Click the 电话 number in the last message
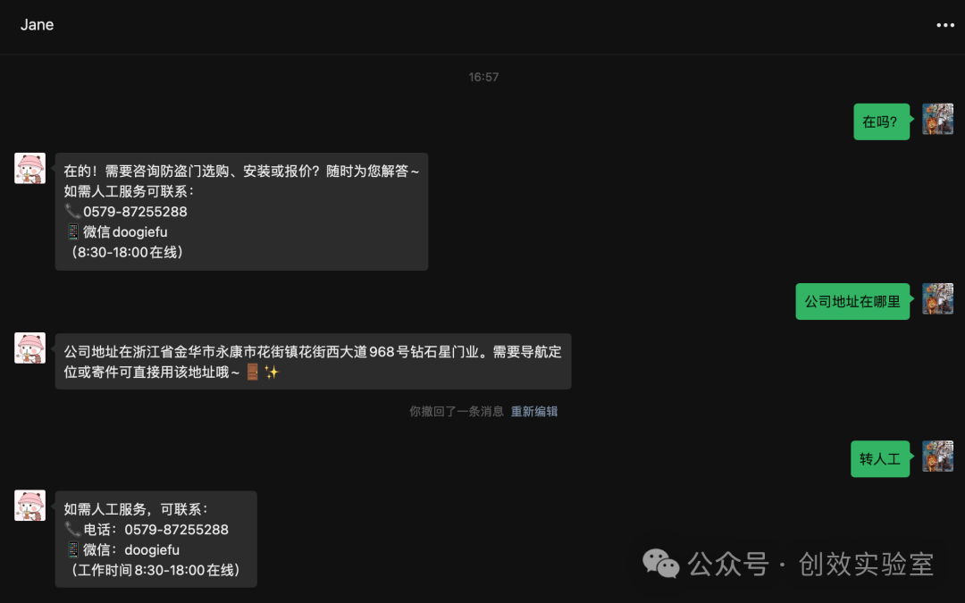This screenshot has height=603, width=965. click(176, 529)
